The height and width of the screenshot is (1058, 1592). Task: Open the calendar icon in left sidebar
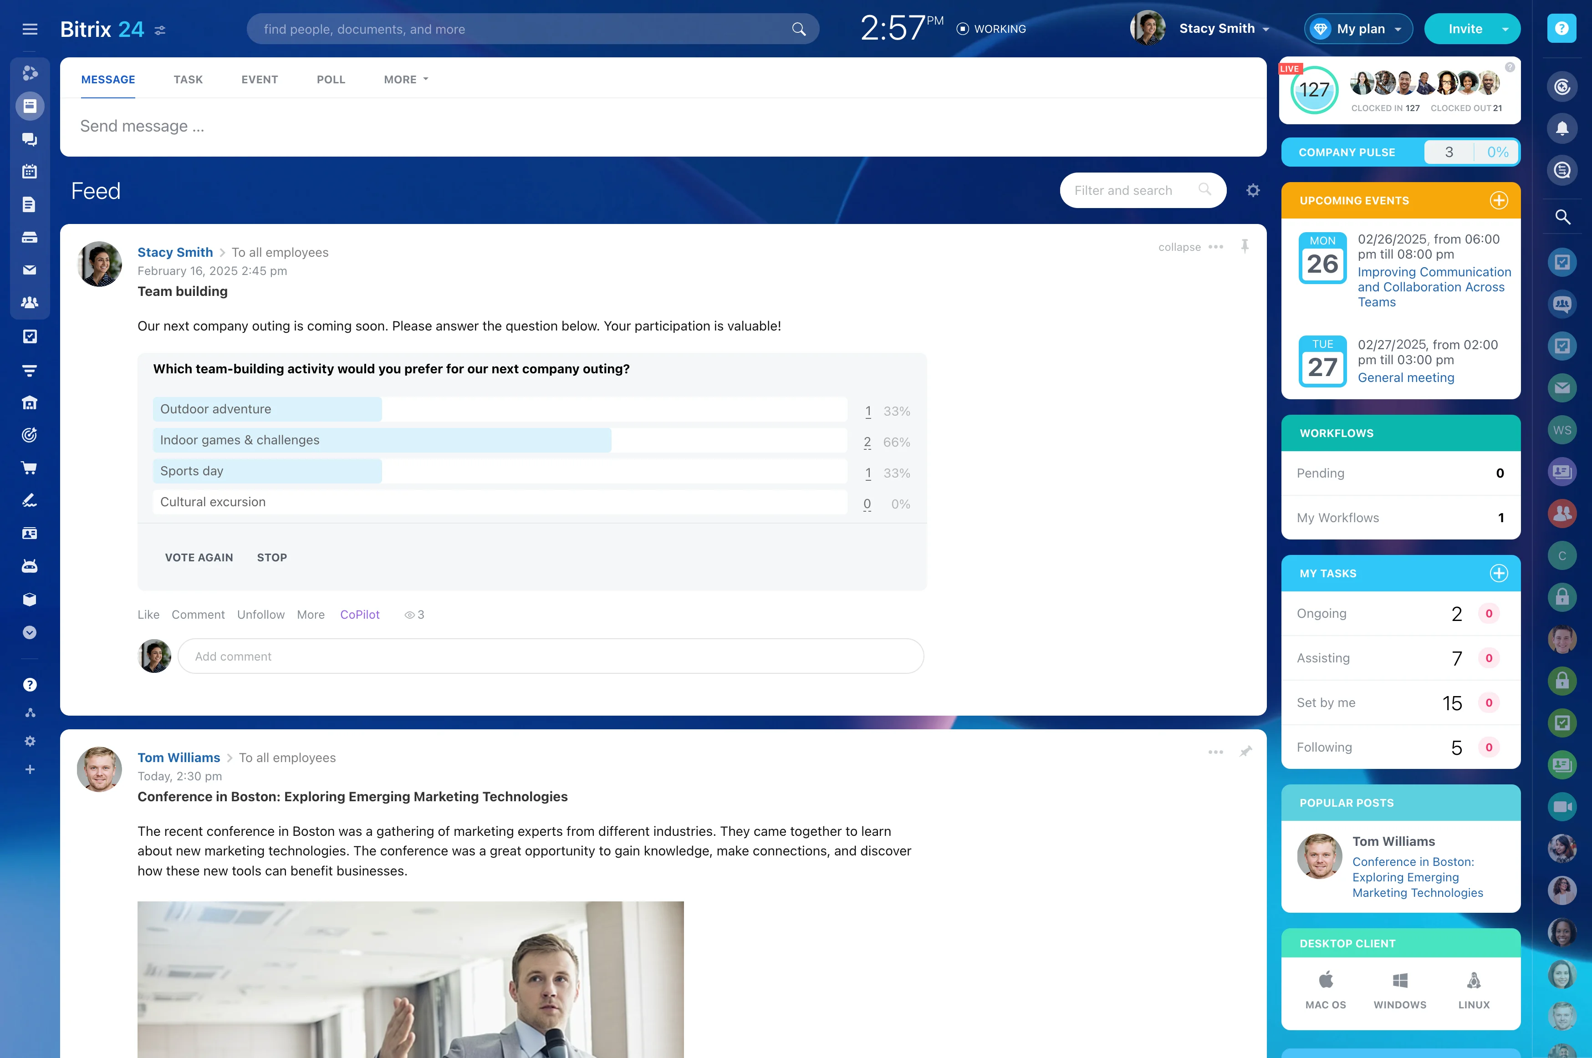tap(29, 171)
